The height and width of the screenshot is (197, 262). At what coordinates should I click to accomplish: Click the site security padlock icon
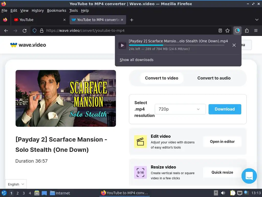click(x=42, y=31)
